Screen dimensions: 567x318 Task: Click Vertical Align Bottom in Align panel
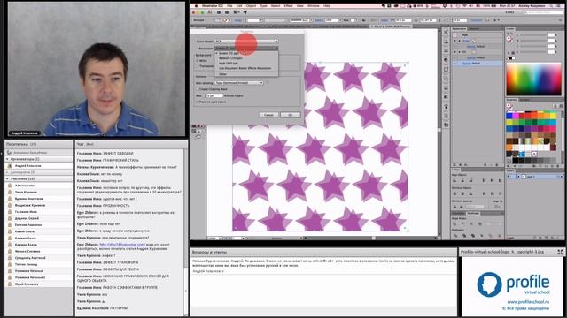[500, 180]
